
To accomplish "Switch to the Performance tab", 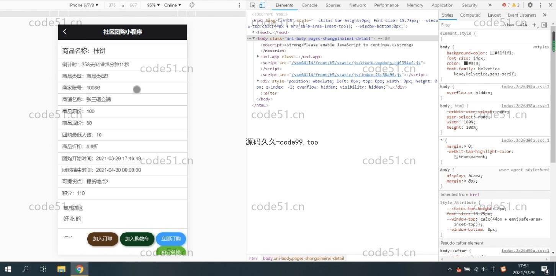I will point(386,5).
